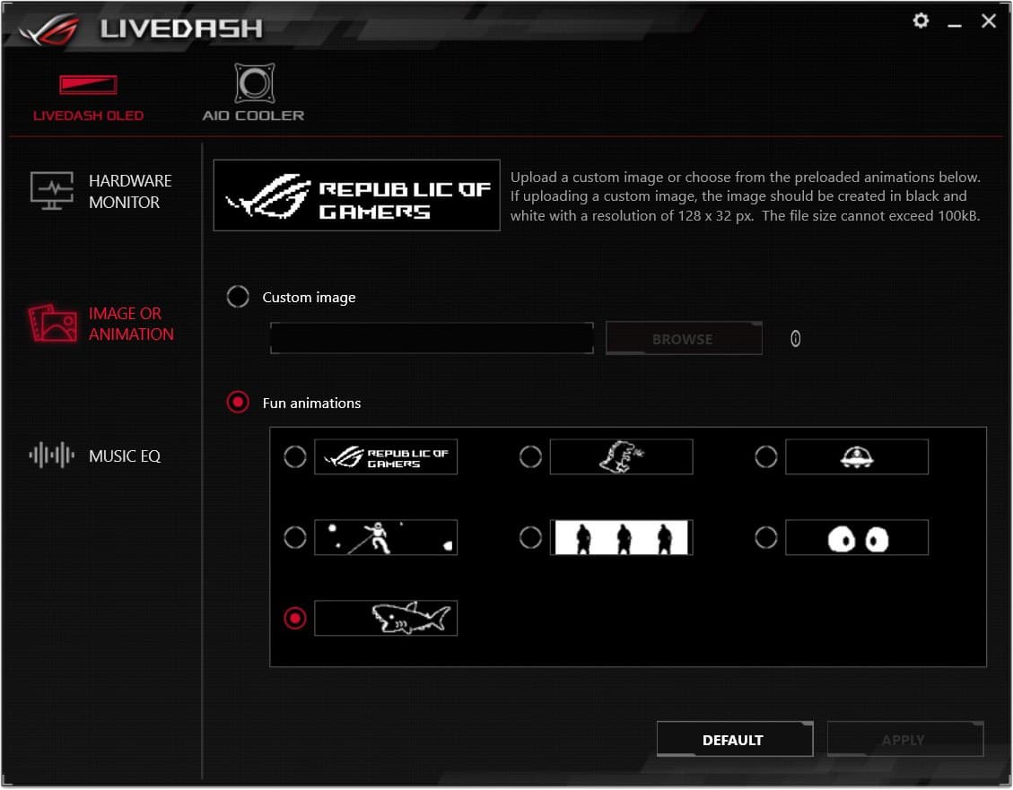The height and width of the screenshot is (790, 1013).
Task: Open settings gear in title bar
Action: 921,22
